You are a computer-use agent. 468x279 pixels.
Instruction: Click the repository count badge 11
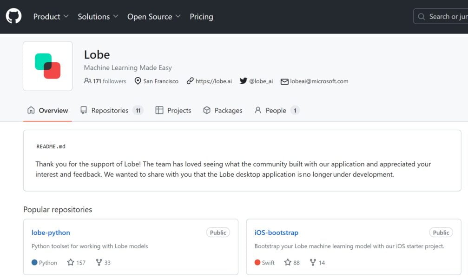138,111
